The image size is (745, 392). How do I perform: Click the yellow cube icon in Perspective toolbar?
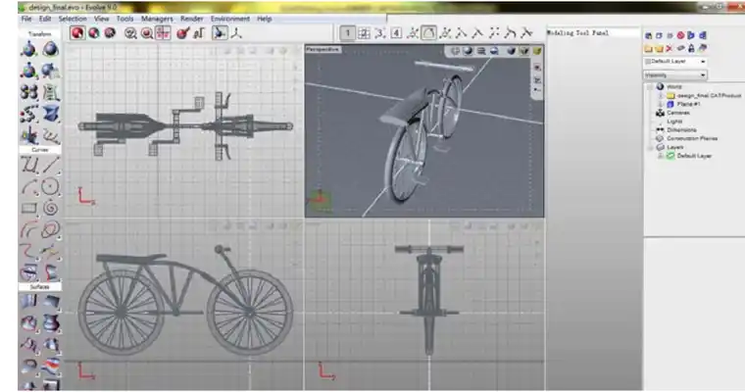point(537,51)
